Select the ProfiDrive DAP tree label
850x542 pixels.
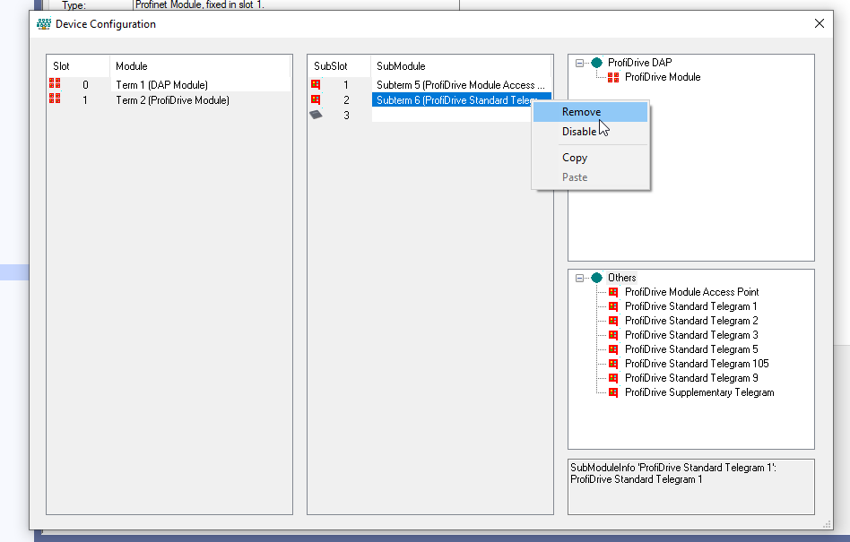coord(639,63)
